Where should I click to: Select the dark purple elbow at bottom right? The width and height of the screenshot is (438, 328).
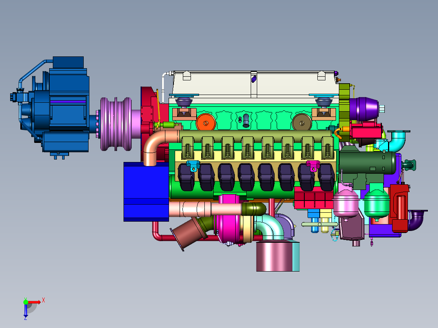(417, 220)
